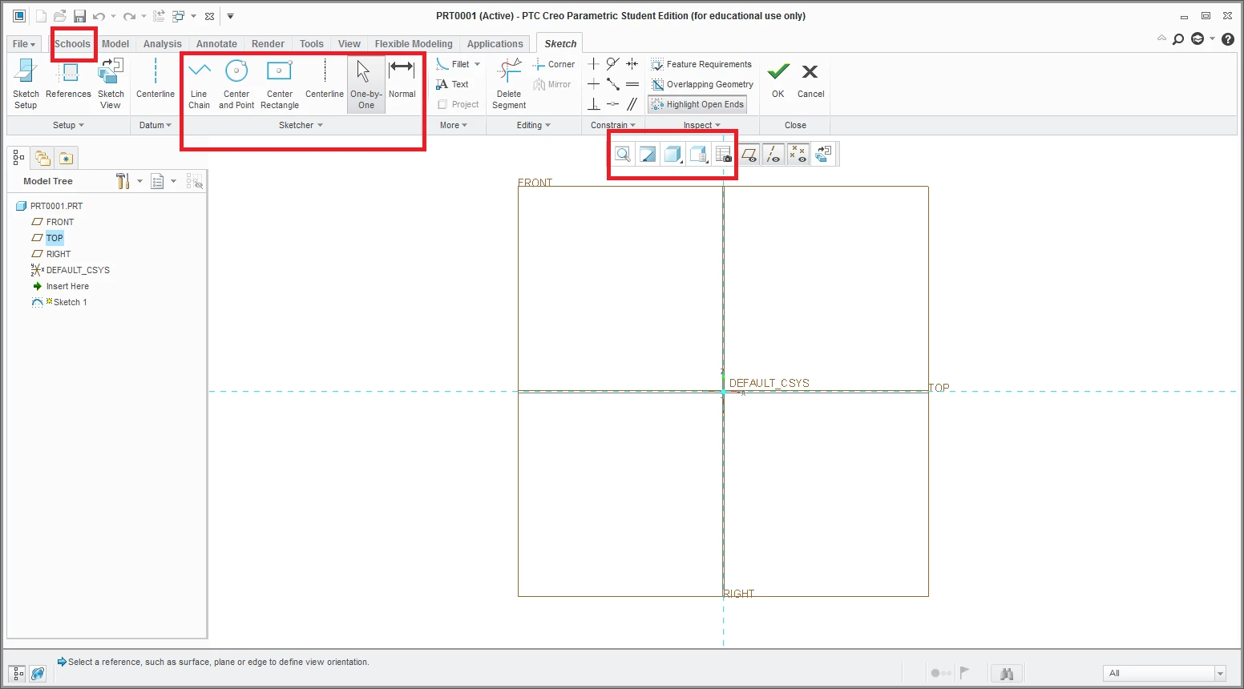1244x689 pixels.
Task: Expand the Datum group dropdown
Action: [155, 125]
